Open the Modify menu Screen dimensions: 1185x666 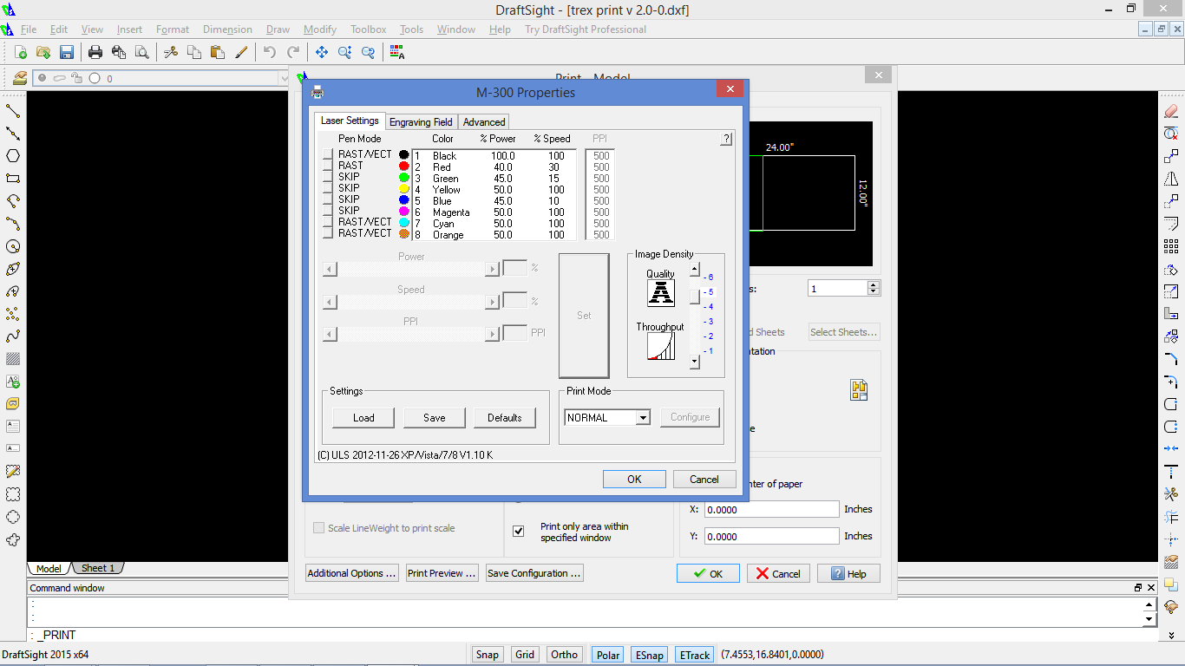pyautogui.click(x=320, y=29)
